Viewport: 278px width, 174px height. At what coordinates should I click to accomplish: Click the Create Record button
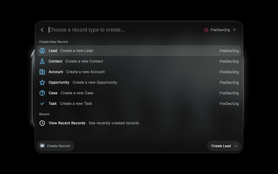(x=55, y=146)
